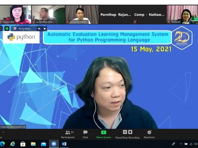Open Wi-Fi network settings in tray
The width and height of the screenshot is (198, 148).
coord(191,144)
